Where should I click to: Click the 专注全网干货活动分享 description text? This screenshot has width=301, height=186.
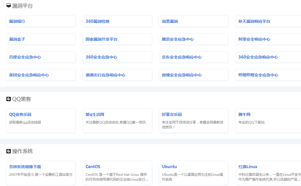tap(193, 125)
